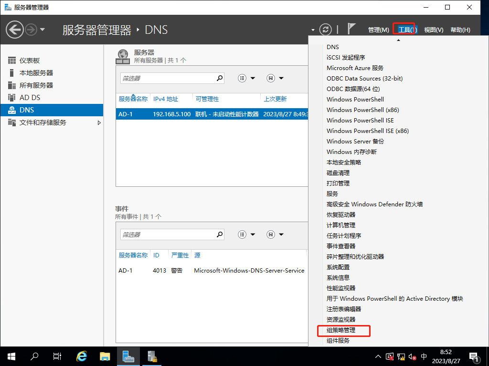Click the DNS sidebar icon
This screenshot has width=489, height=366.
tap(12, 110)
